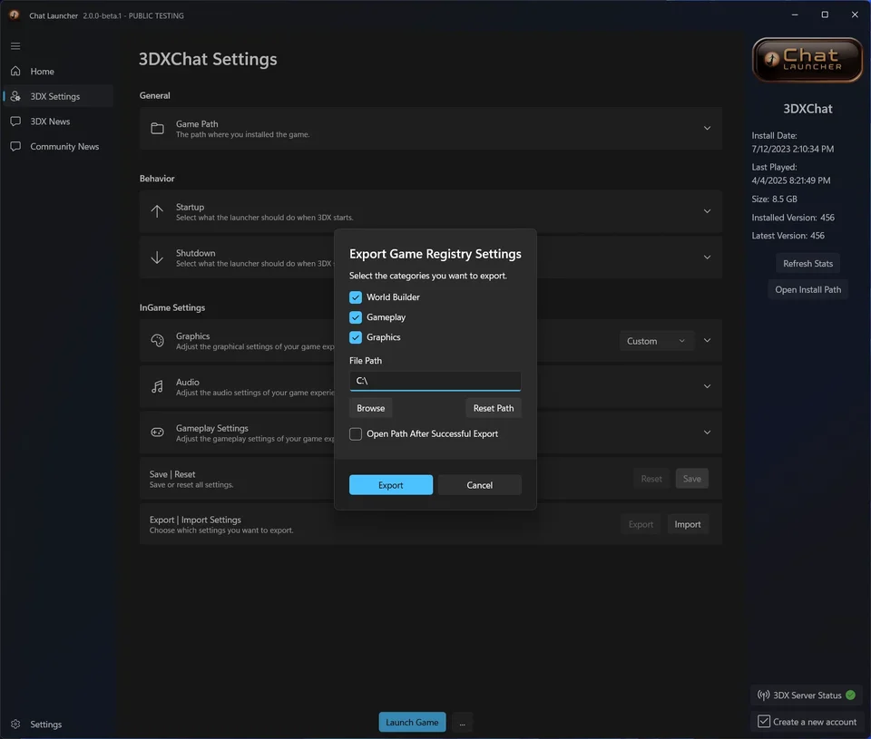Expand the Game Path section chevron
Viewport: 871px width, 739px height.
pyautogui.click(x=707, y=128)
